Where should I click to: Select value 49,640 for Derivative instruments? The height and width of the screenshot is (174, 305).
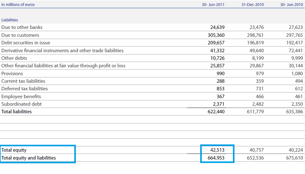point(257,51)
